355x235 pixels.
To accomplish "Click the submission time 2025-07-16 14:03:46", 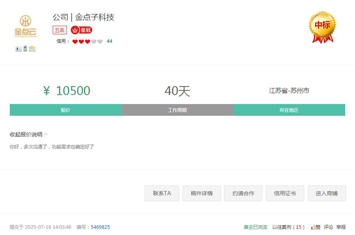I will pyautogui.click(x=48, y=227).
